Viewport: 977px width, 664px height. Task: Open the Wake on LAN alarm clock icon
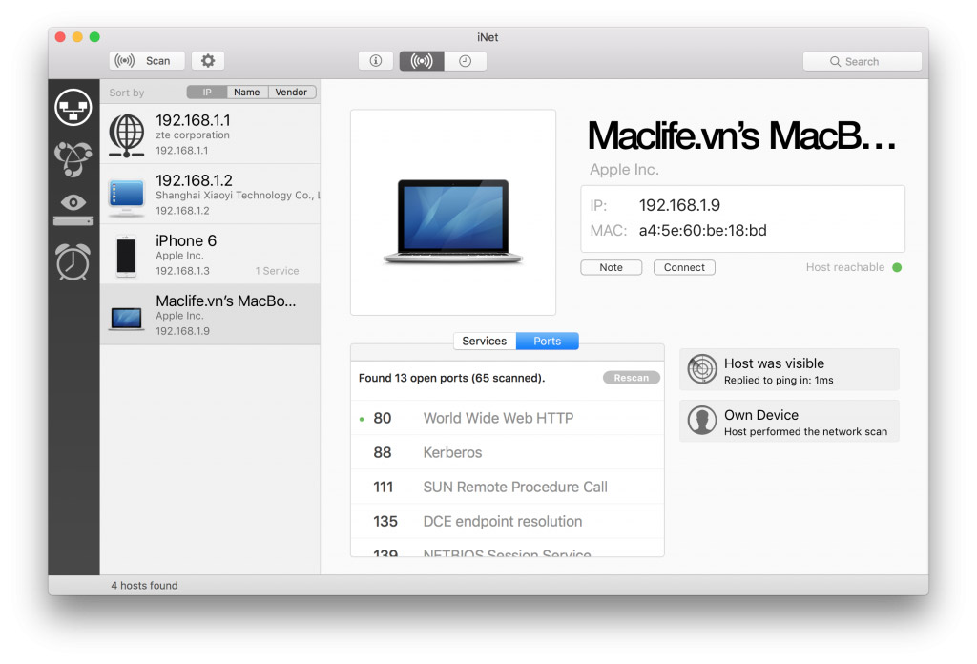(73, 260)
